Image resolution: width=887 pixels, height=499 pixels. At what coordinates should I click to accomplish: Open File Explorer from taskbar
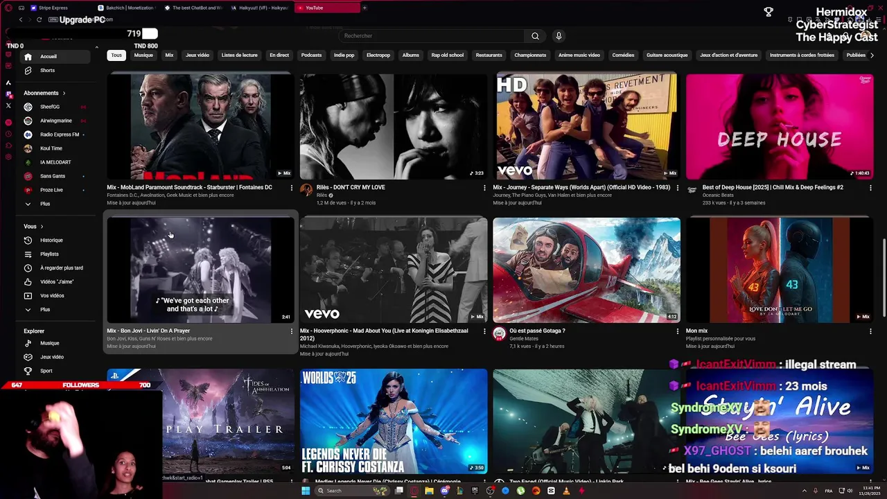[x=429, y=491]
